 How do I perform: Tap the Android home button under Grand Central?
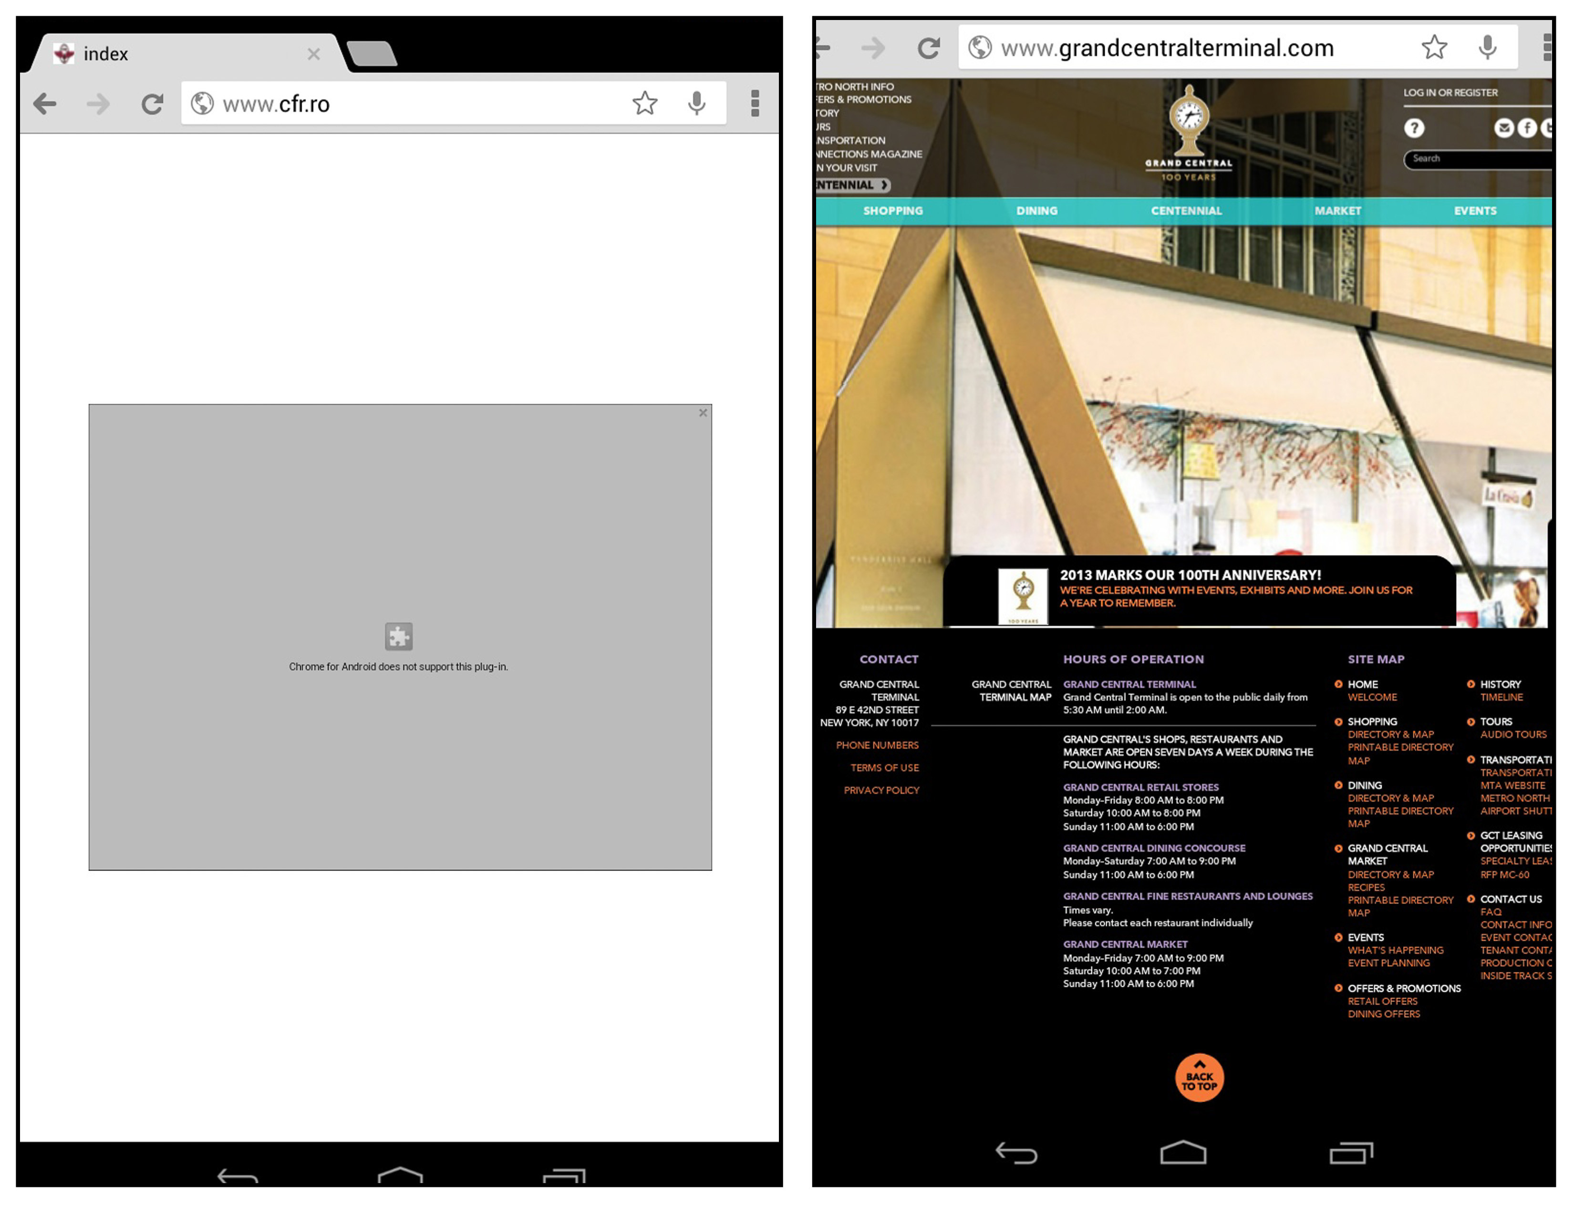[x=1183, y=1154]
